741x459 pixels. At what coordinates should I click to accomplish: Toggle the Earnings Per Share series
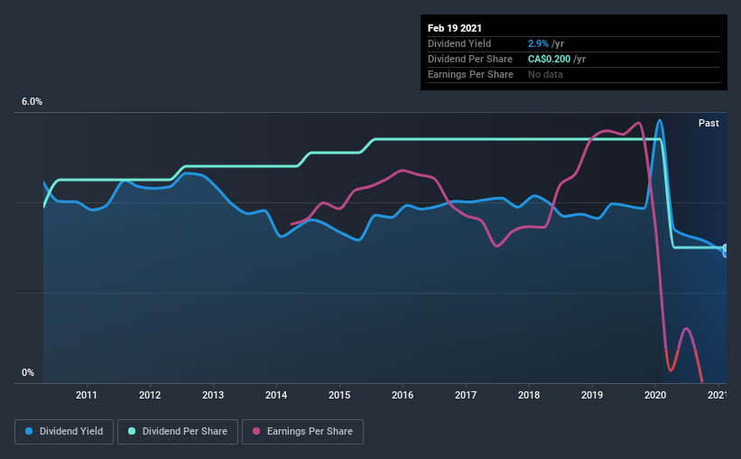click(x=302, y=432)
